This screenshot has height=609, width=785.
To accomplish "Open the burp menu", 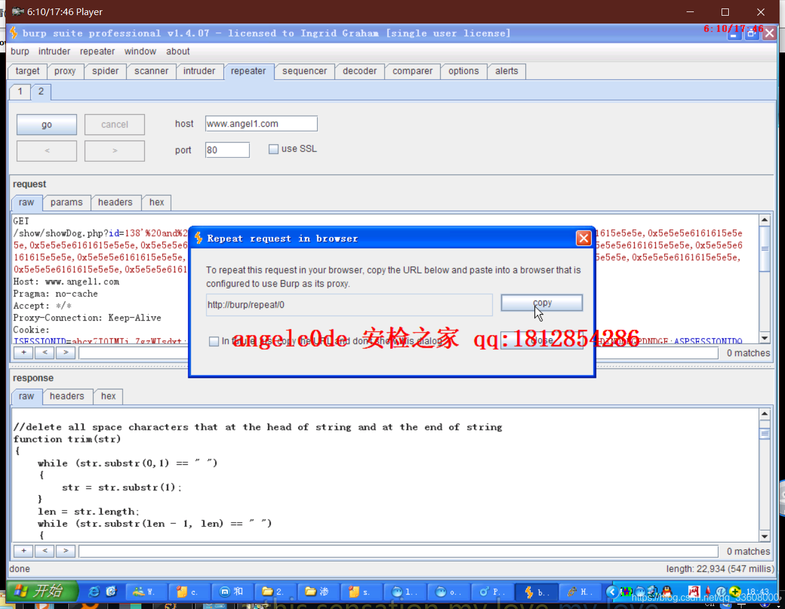I will pos(20,51).
